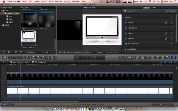Open the Effects browser icon
This screenshot has width=178, height=111.
tap(137, 57)
